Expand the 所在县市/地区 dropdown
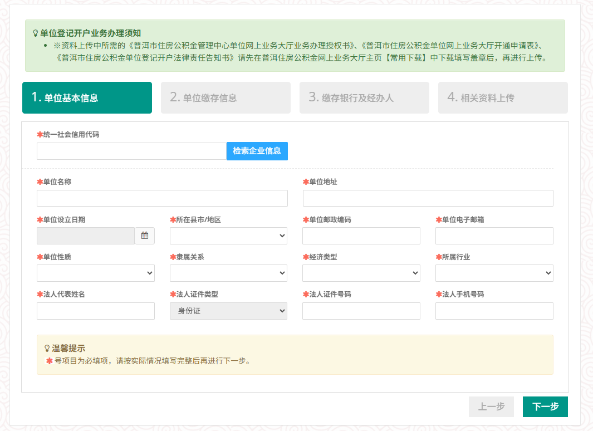 pyautogui.click(x=228, y=236)
